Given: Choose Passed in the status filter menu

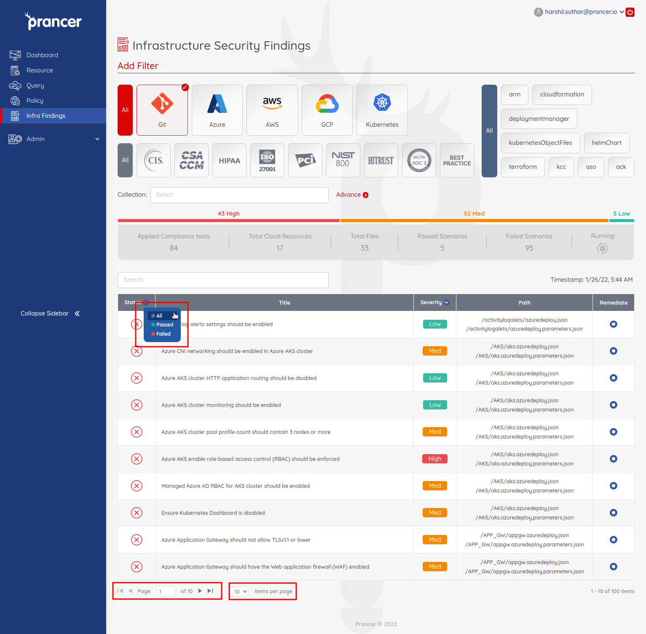Looking at the screenshot, I should point(162,325).
